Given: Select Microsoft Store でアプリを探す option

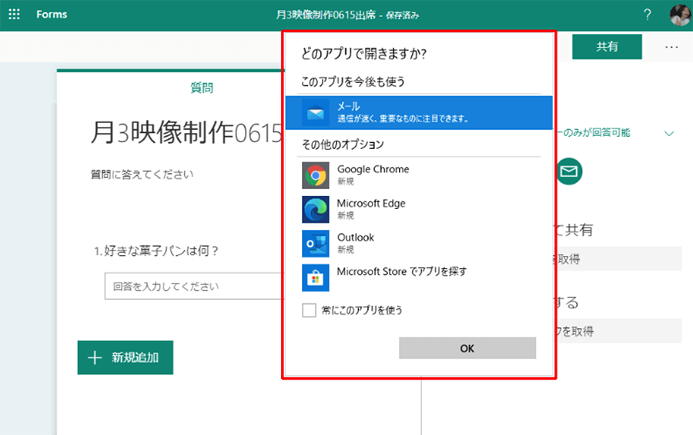Looking at the screenshot, I should pyautogui.click(x=419, y=277).
